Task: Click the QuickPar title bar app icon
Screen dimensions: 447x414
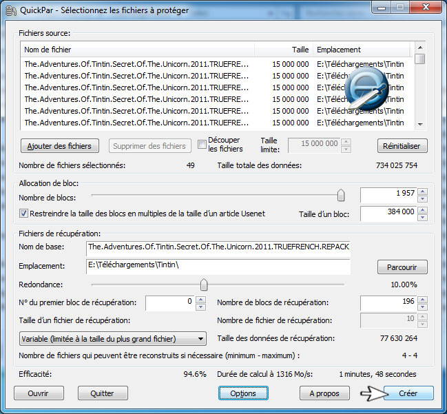Action: (x=10, y=10)
